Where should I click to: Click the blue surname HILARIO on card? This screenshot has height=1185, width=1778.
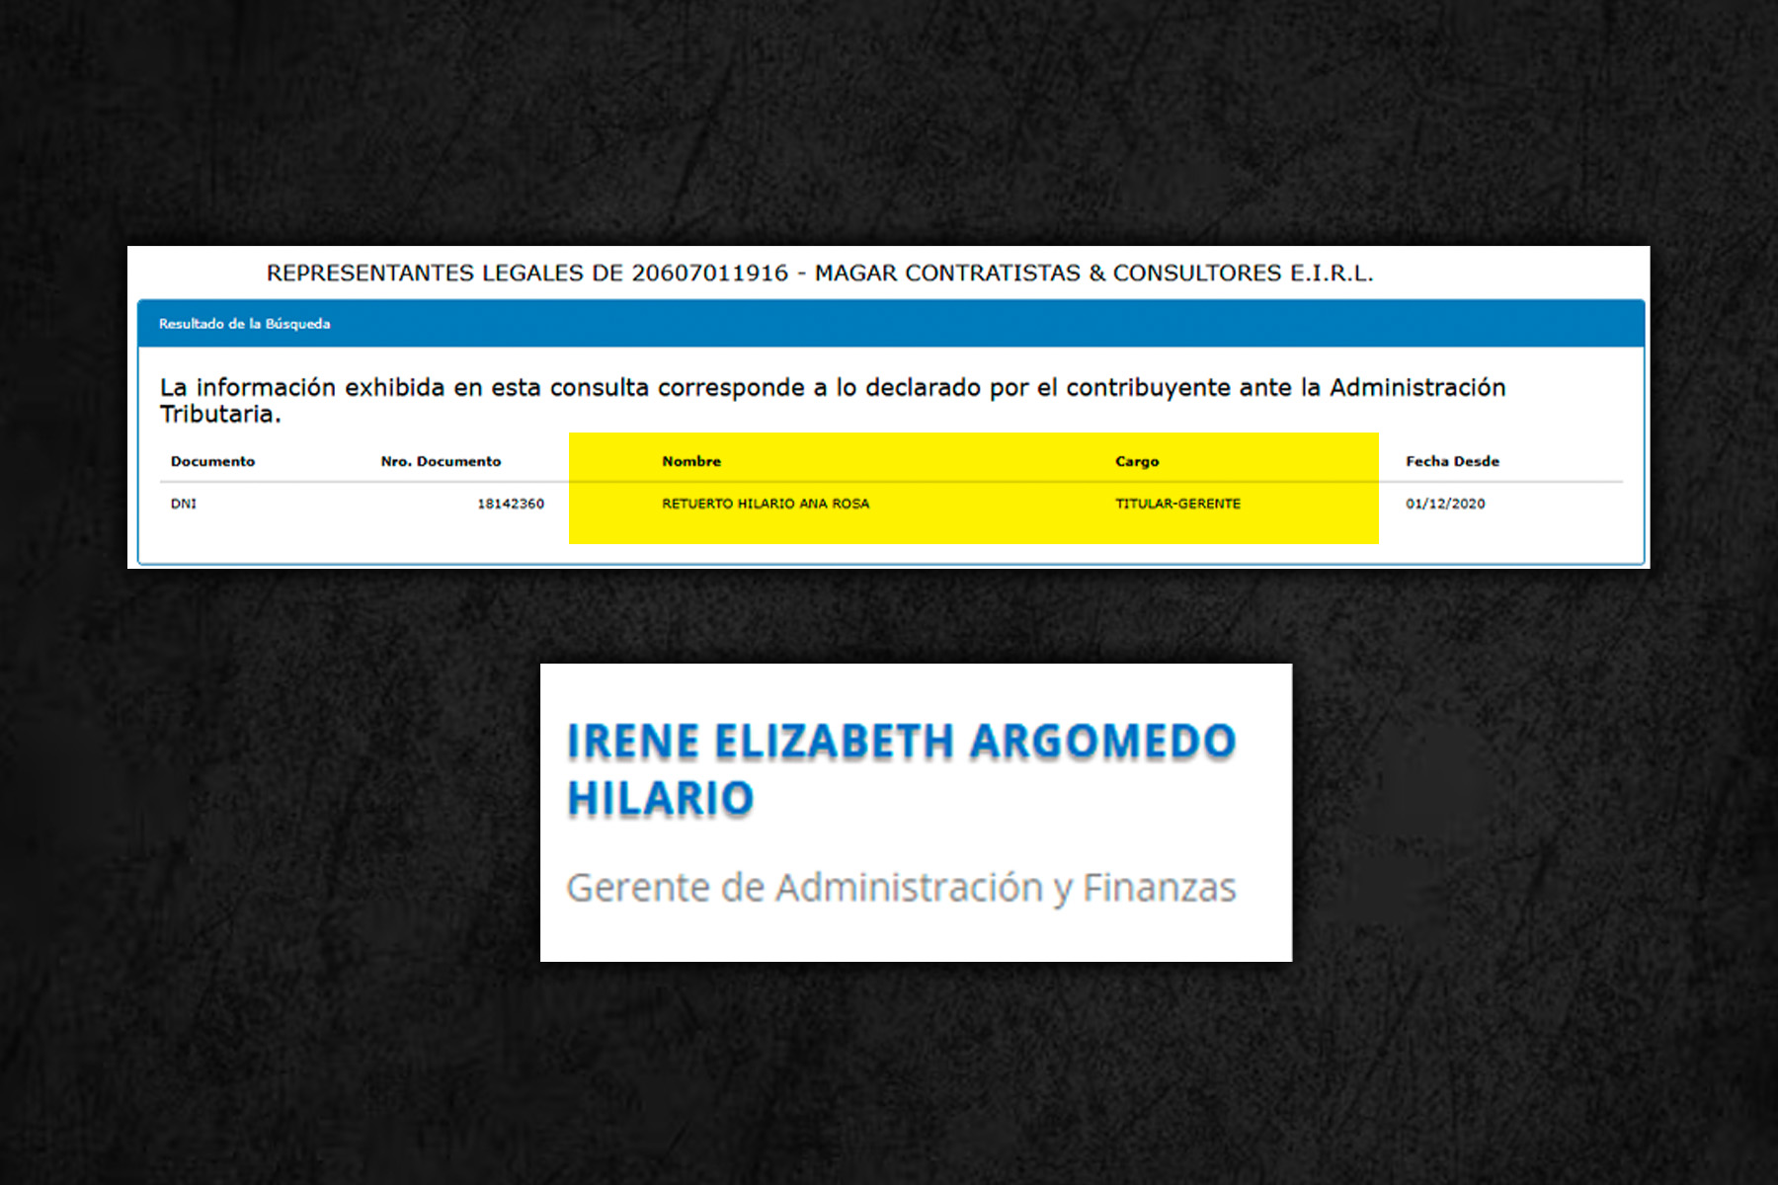click(661, 799)
